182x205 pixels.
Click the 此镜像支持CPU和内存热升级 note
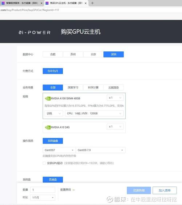click(59, 156)
